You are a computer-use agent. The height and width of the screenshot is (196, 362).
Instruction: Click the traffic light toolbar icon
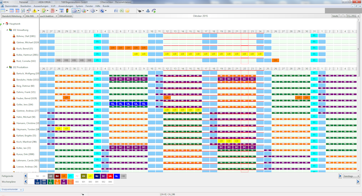67,11
